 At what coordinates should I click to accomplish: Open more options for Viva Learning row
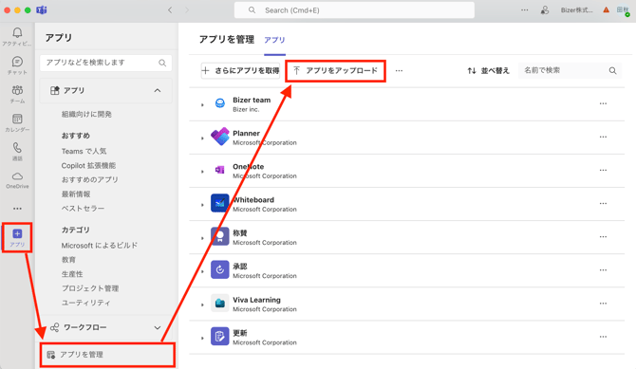(603, 303)
